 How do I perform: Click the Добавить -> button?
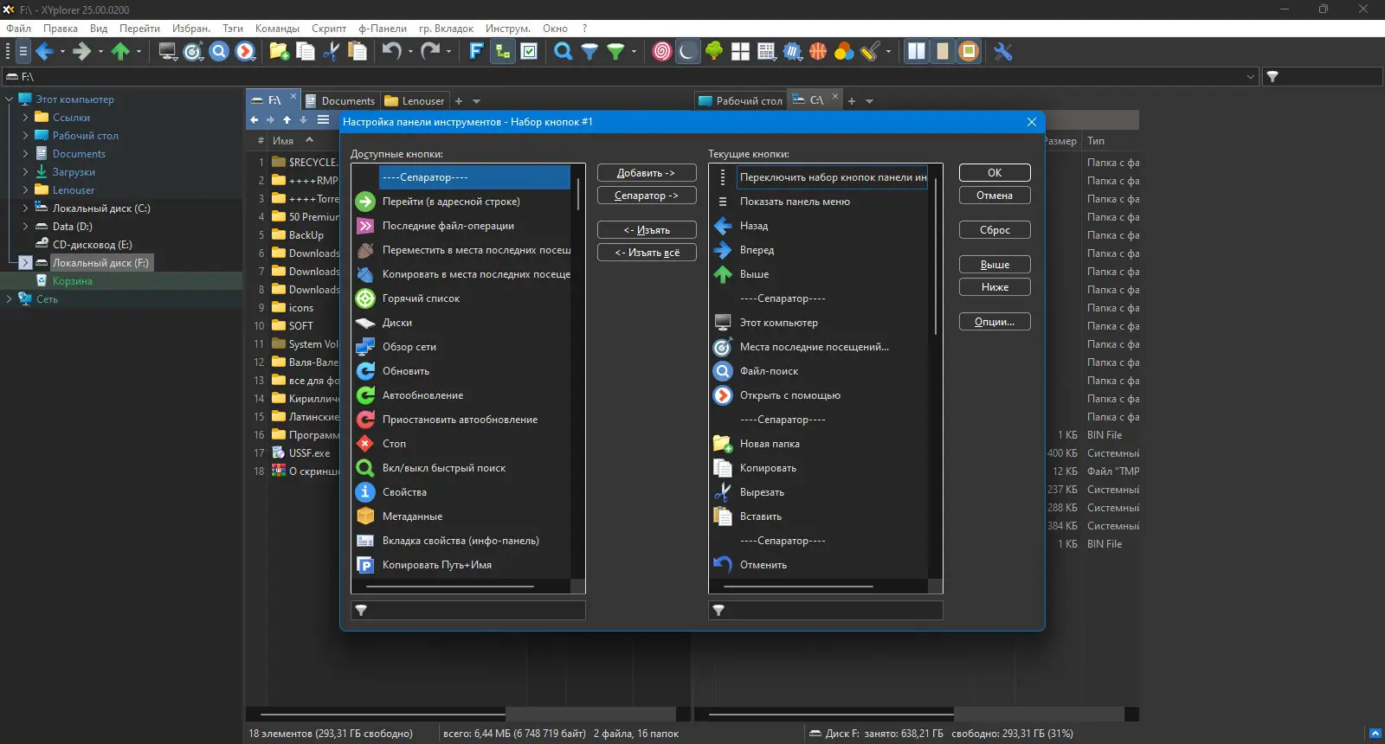pyautogui.click(x=647, y=173)
